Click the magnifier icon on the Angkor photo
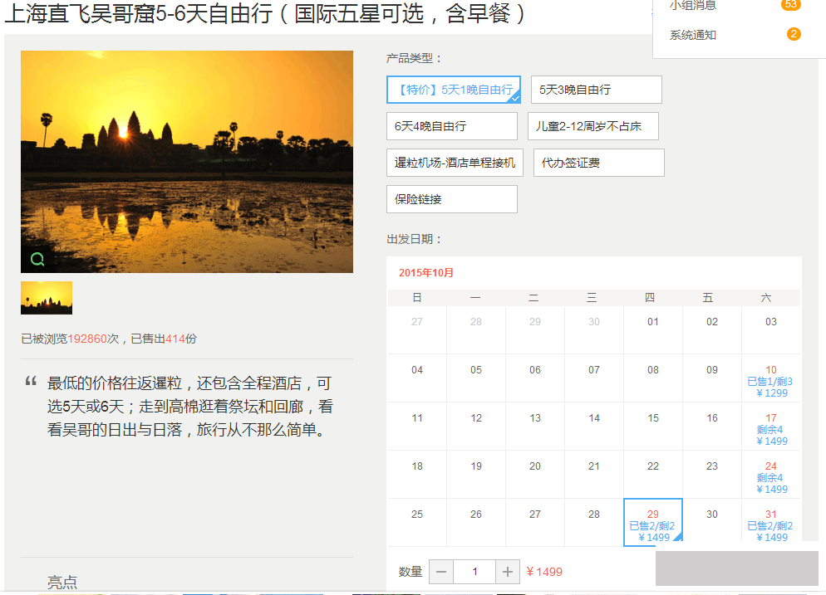 pyautogui.click(x=37, y=259)
